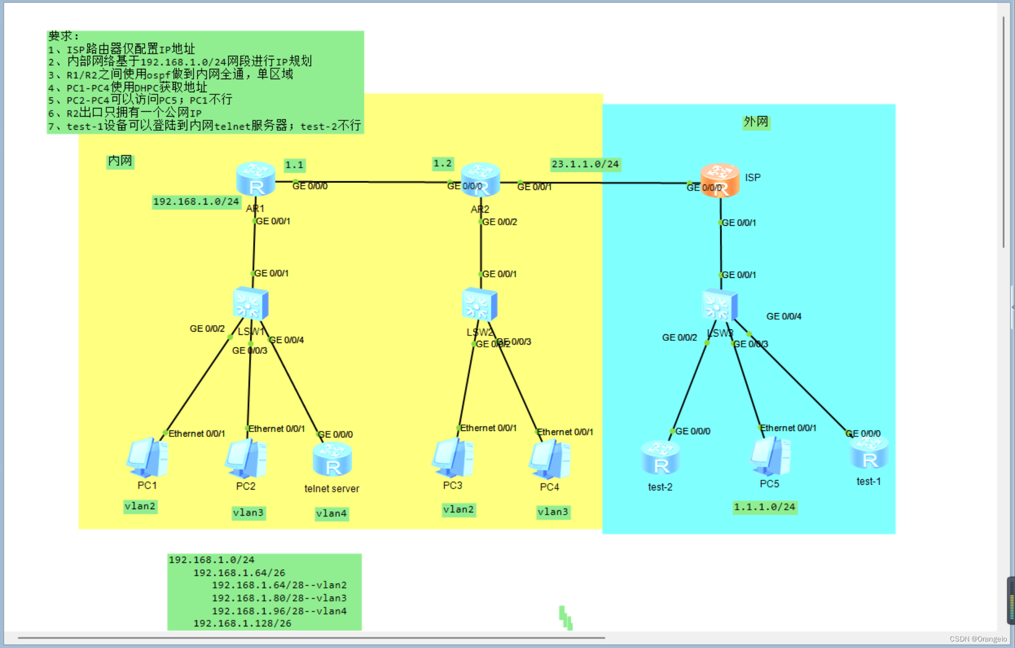Click the 192.168.1.0/24 label near AR1
The image size is (1015, 648).
click(196, 202)
